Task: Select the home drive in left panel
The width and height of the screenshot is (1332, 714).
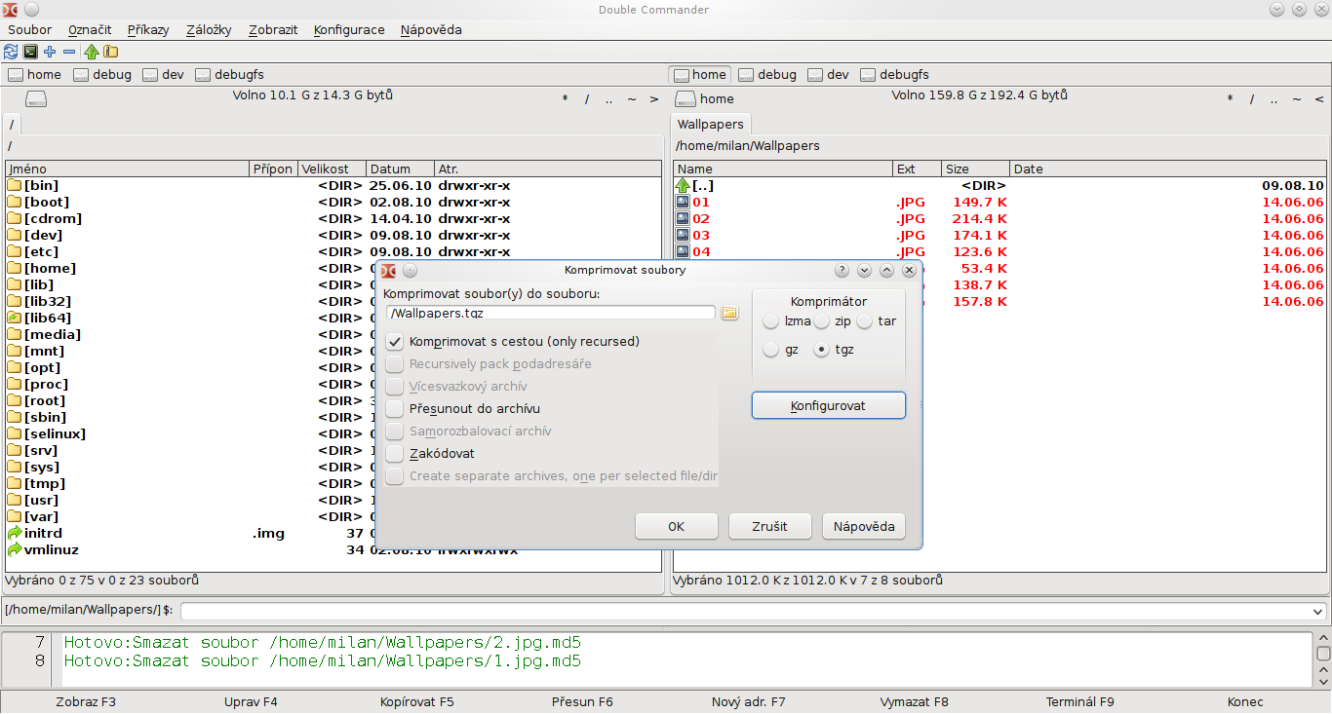Action: click(35, 74)
